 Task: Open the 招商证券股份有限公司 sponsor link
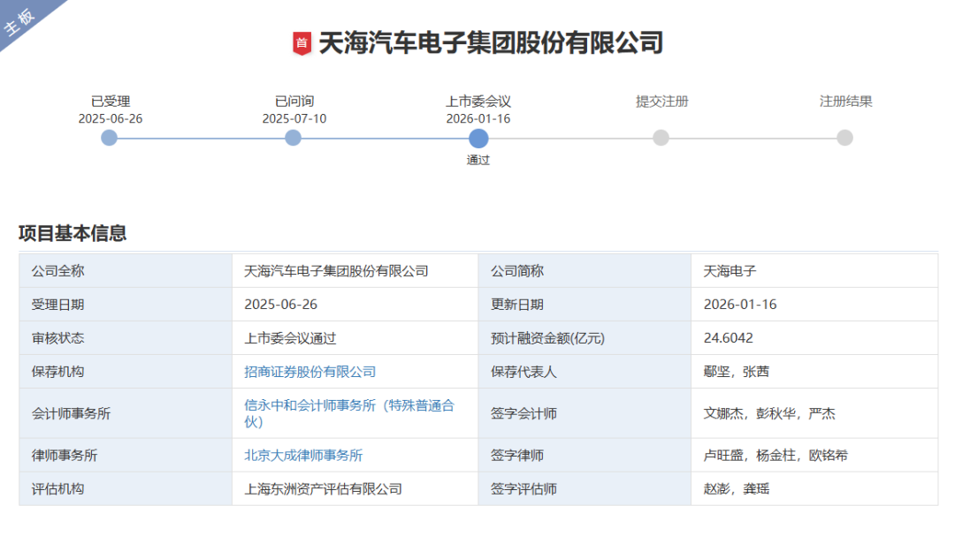pyautogui.click(x=309, y=372)
